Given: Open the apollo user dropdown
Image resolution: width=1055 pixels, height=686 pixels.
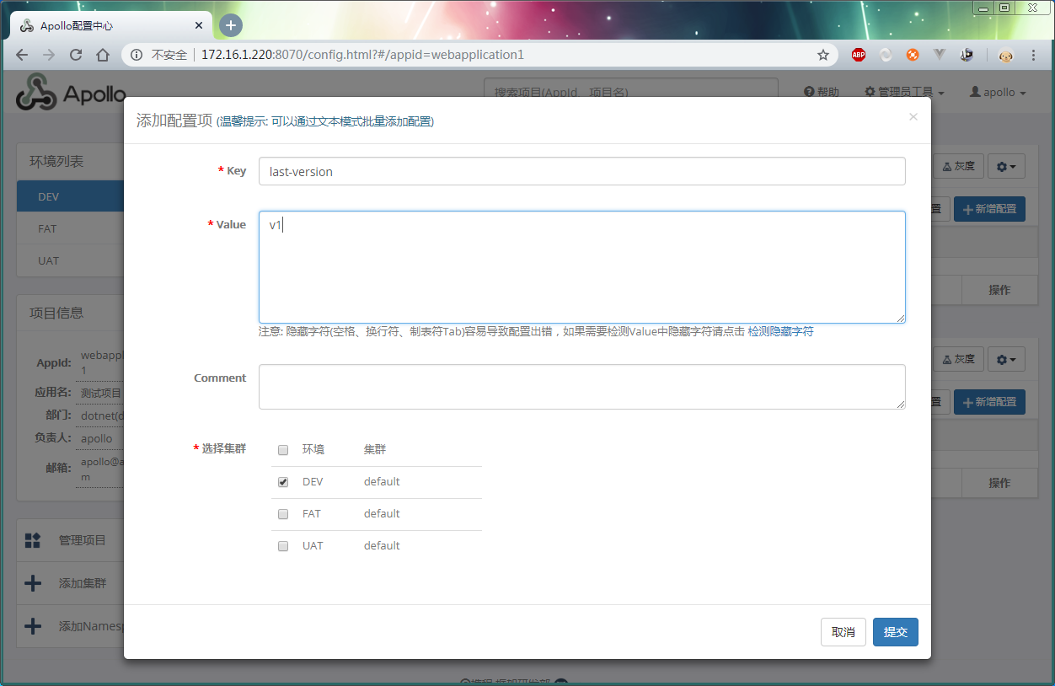Looking at the screenshot, I should coord(998,92).
